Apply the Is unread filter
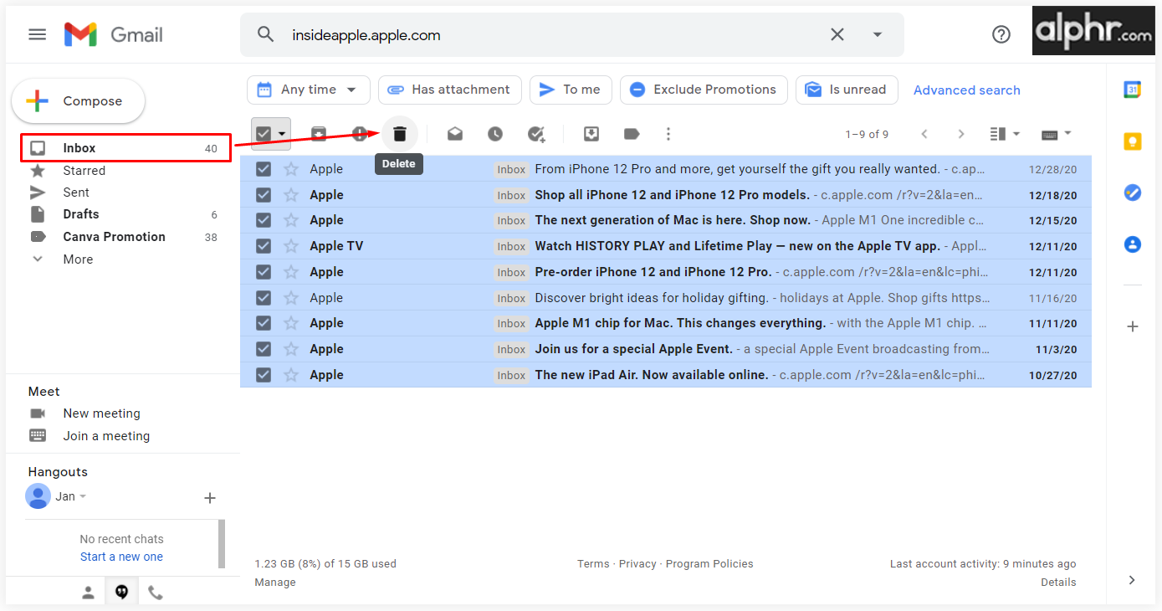The height and width of the screenshot is (611, 1162). (x=847, y=90)
